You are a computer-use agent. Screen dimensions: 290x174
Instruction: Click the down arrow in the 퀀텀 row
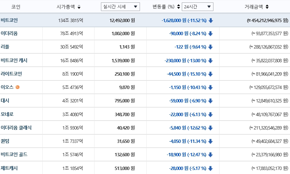click(210, 142)
